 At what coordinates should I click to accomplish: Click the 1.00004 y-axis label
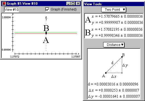(x=6, y=17)
